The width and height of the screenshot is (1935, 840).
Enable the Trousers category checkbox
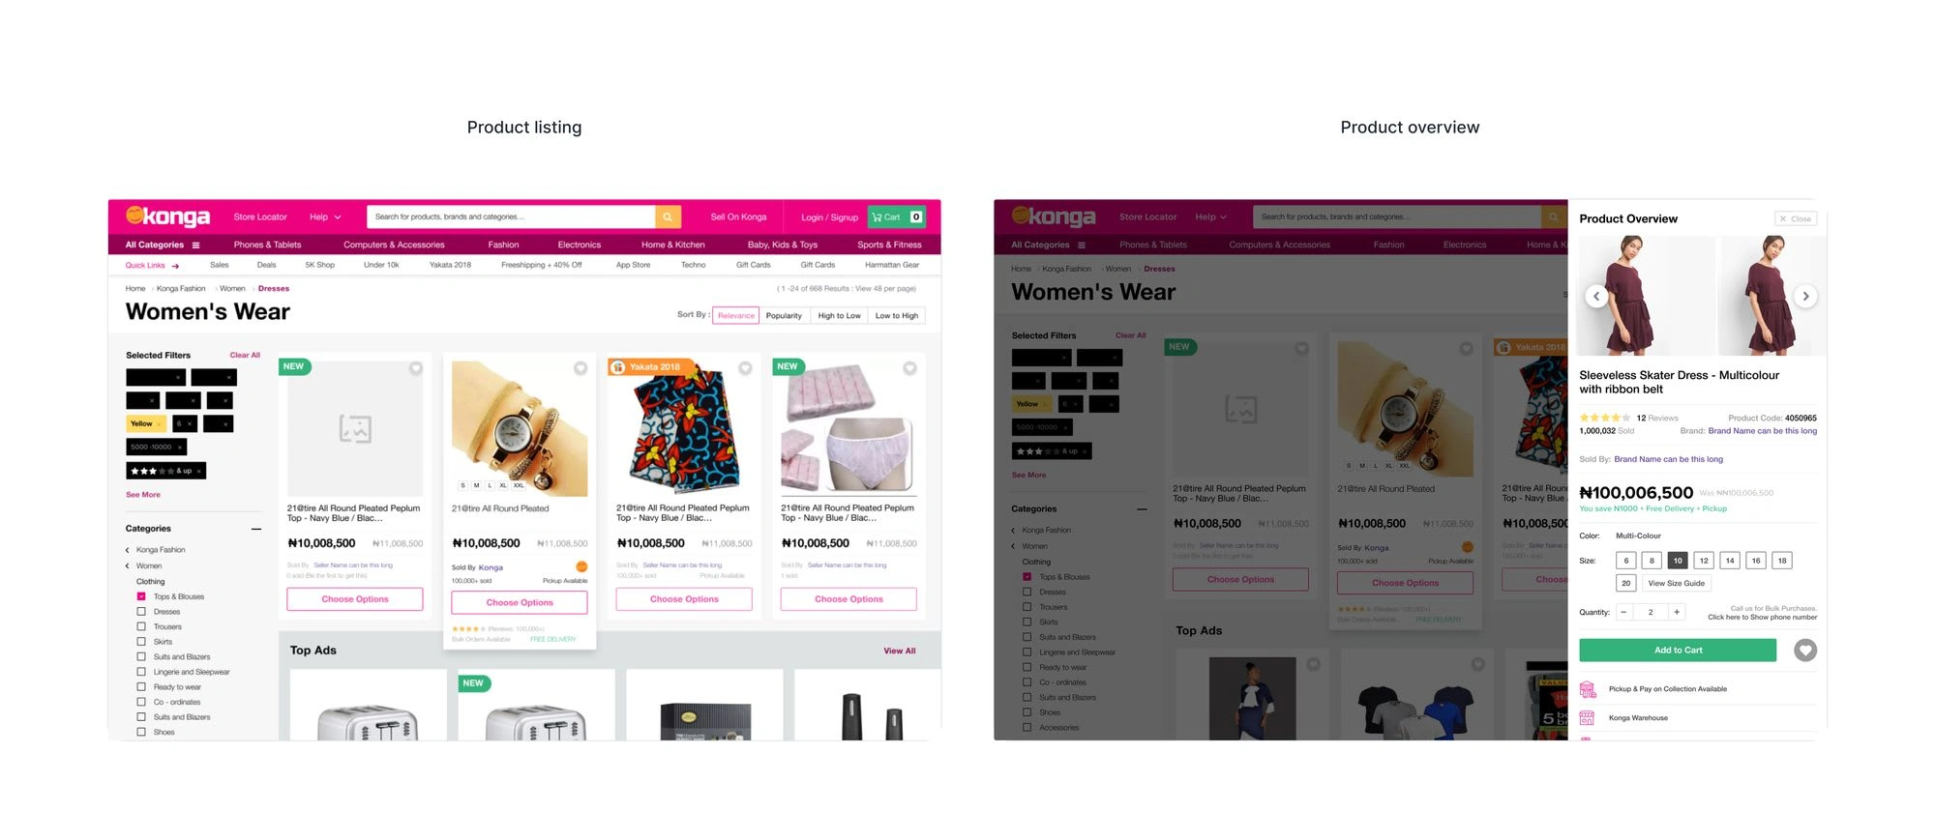(141, 626)
